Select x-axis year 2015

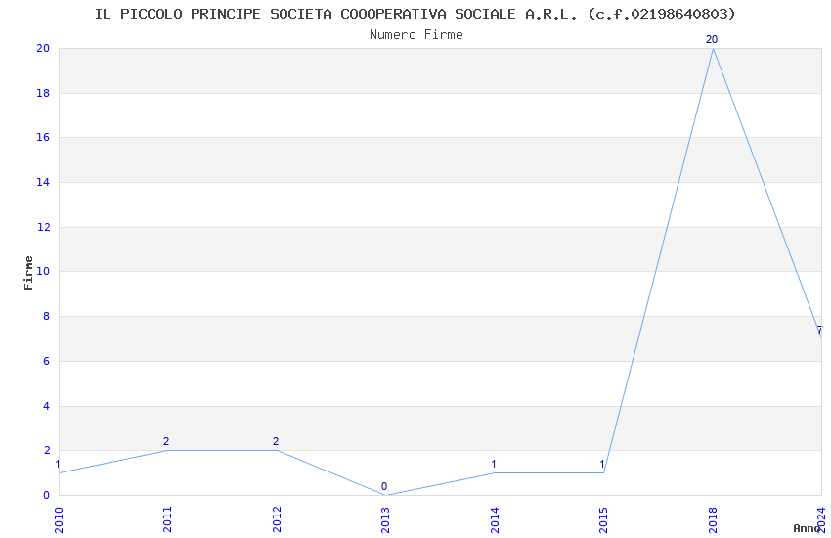pyautogui.click(x=603, y=520)
